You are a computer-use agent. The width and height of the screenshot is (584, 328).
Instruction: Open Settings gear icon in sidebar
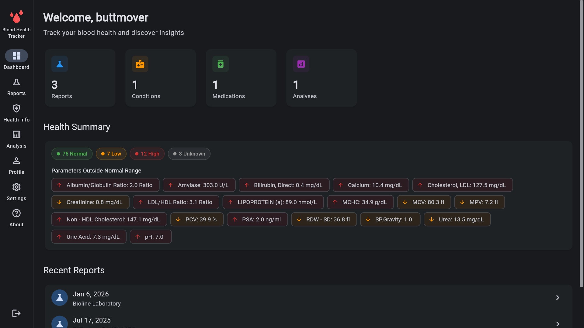click(x=16, y=187)
